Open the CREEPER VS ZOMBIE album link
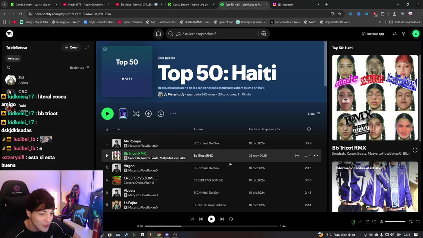Image resolution: width=423 pixels, height=238 pixels. pos(208,180)
